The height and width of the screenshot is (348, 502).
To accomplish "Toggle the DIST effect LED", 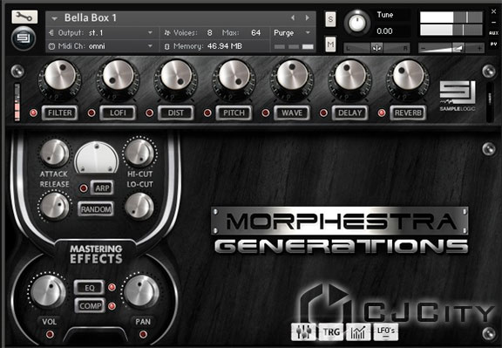I will [150, 113].
